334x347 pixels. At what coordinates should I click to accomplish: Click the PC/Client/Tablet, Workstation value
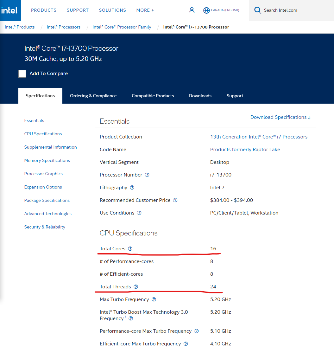pos(244,213)
